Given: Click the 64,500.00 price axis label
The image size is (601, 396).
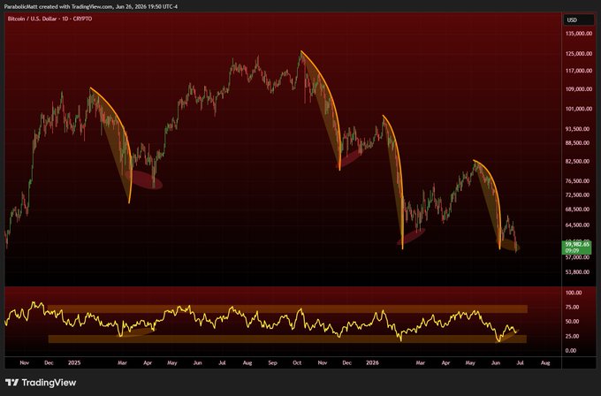Looking at the screenshot, I should tap(577, 225).
